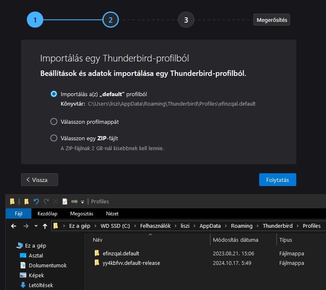Viewport: 326px width, 290px height.
Task: Navigate to Thunderbird in the breadcrumb
Action: click(278, 226)
